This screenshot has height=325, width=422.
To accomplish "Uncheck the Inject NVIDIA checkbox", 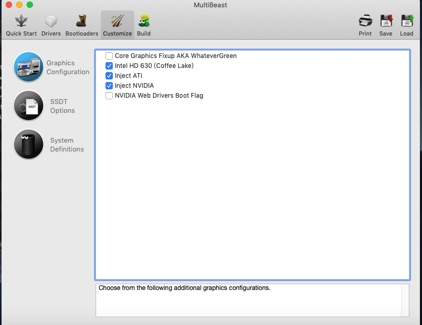I will [x=109, y=86].
